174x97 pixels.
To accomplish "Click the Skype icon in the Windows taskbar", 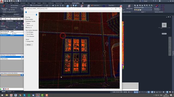I will click(x=24, y=95).
